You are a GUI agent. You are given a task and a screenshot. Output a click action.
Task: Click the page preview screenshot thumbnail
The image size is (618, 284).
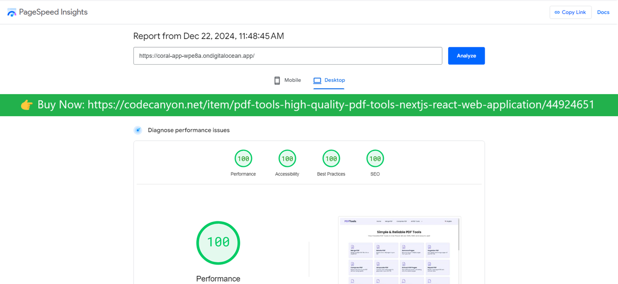[399, 250]
